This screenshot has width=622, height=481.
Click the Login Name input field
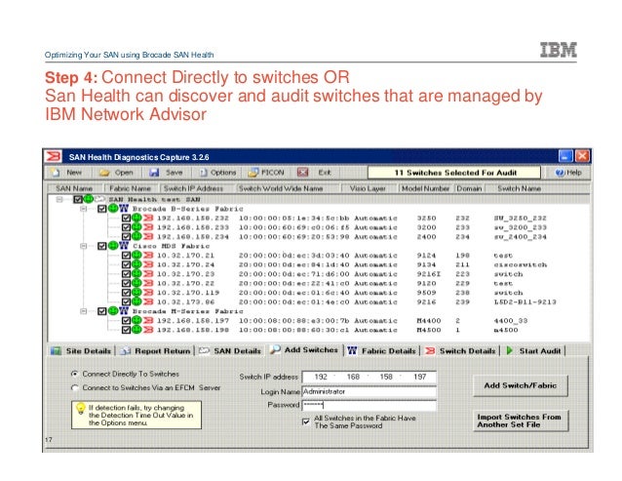pyautogui.click(x=369, y=391)
